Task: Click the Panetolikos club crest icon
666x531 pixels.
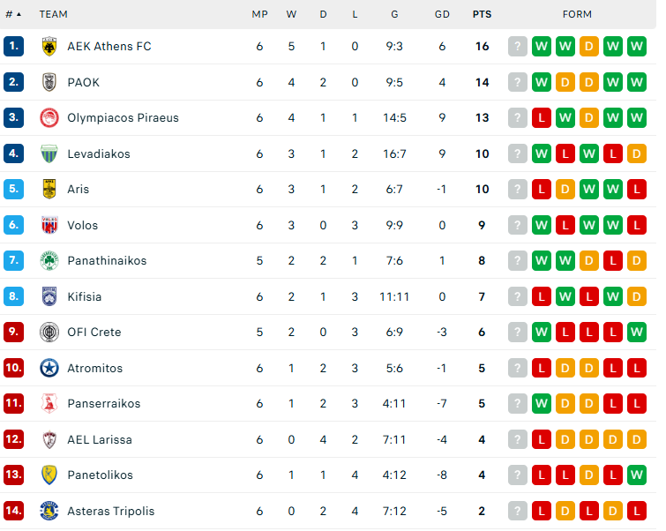Action: [x=49, y=475]
